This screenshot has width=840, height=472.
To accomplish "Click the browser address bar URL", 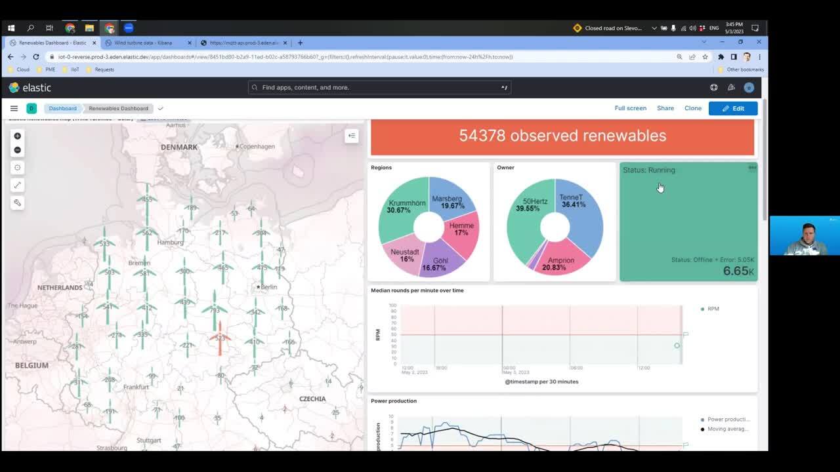I will 285,57.
